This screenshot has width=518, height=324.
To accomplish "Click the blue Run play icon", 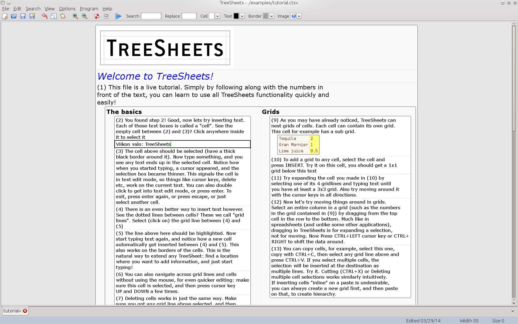I will 118,16.
